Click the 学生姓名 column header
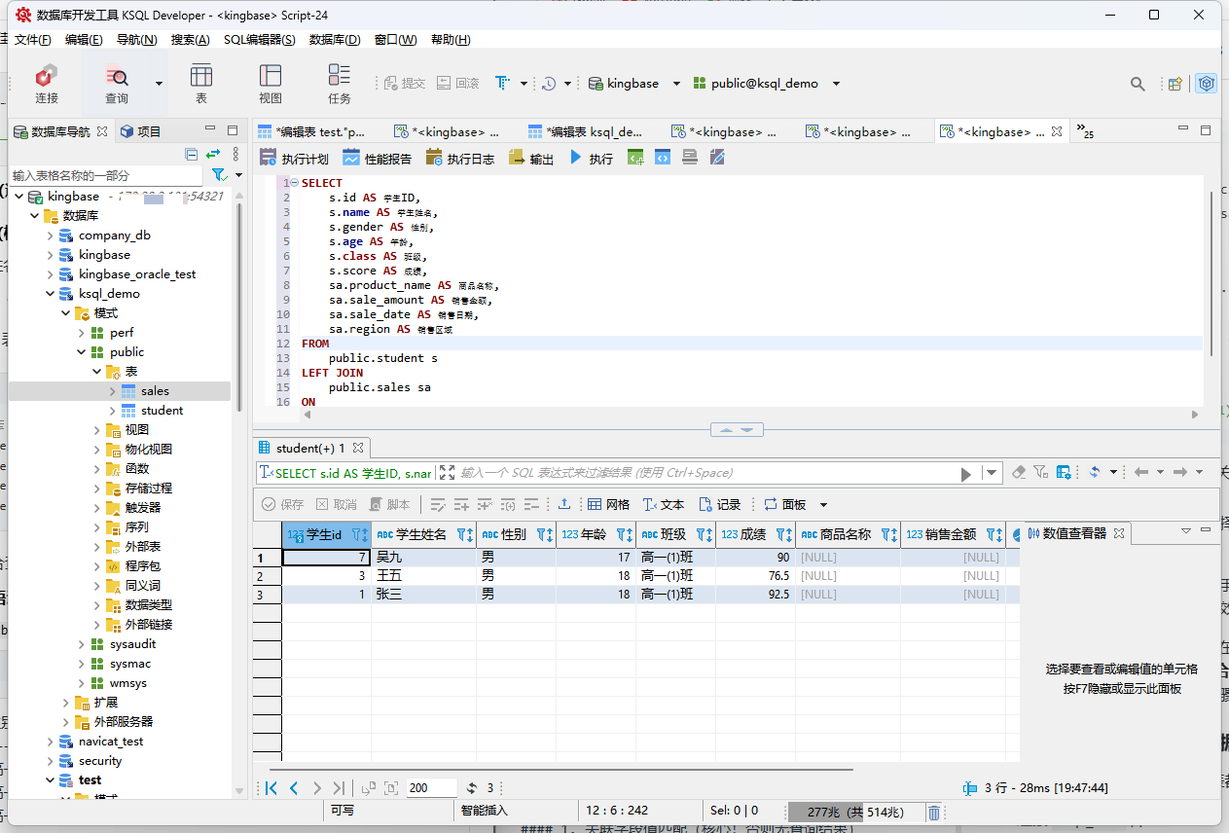The image size is (1229, 833). (420, 534)
